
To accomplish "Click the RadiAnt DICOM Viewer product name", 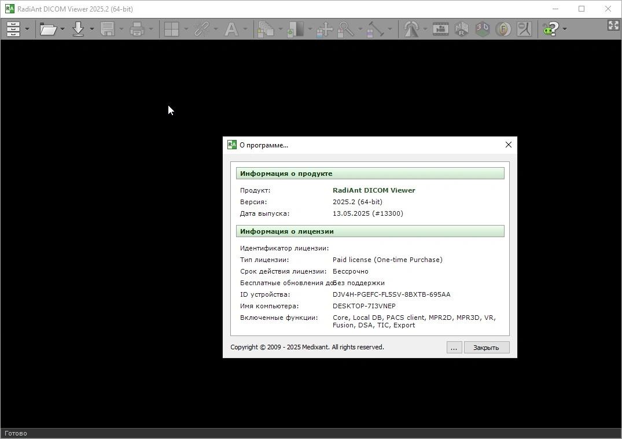I will pyautogui.click(x=374, y=190).
